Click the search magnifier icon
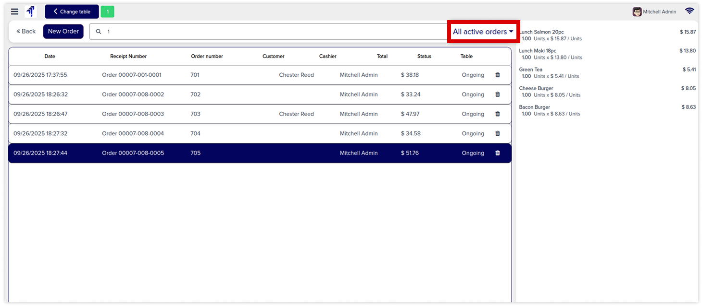Viewport: 702px width, 306px height. [99, 32]
